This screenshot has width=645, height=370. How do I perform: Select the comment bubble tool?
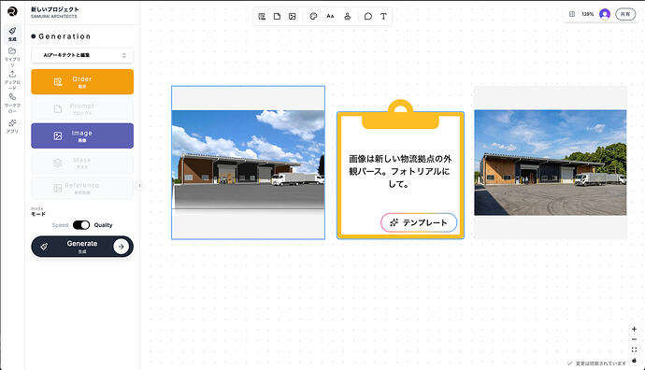pyautogui.click(x=368, y=17)
